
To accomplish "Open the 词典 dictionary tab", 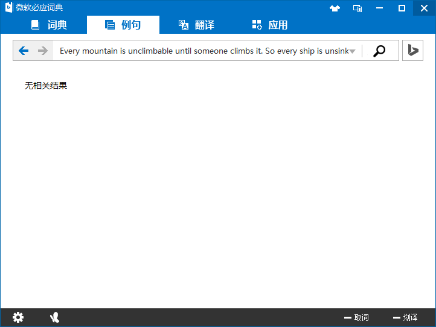I will pyautogui.click(x=49, y=25).
